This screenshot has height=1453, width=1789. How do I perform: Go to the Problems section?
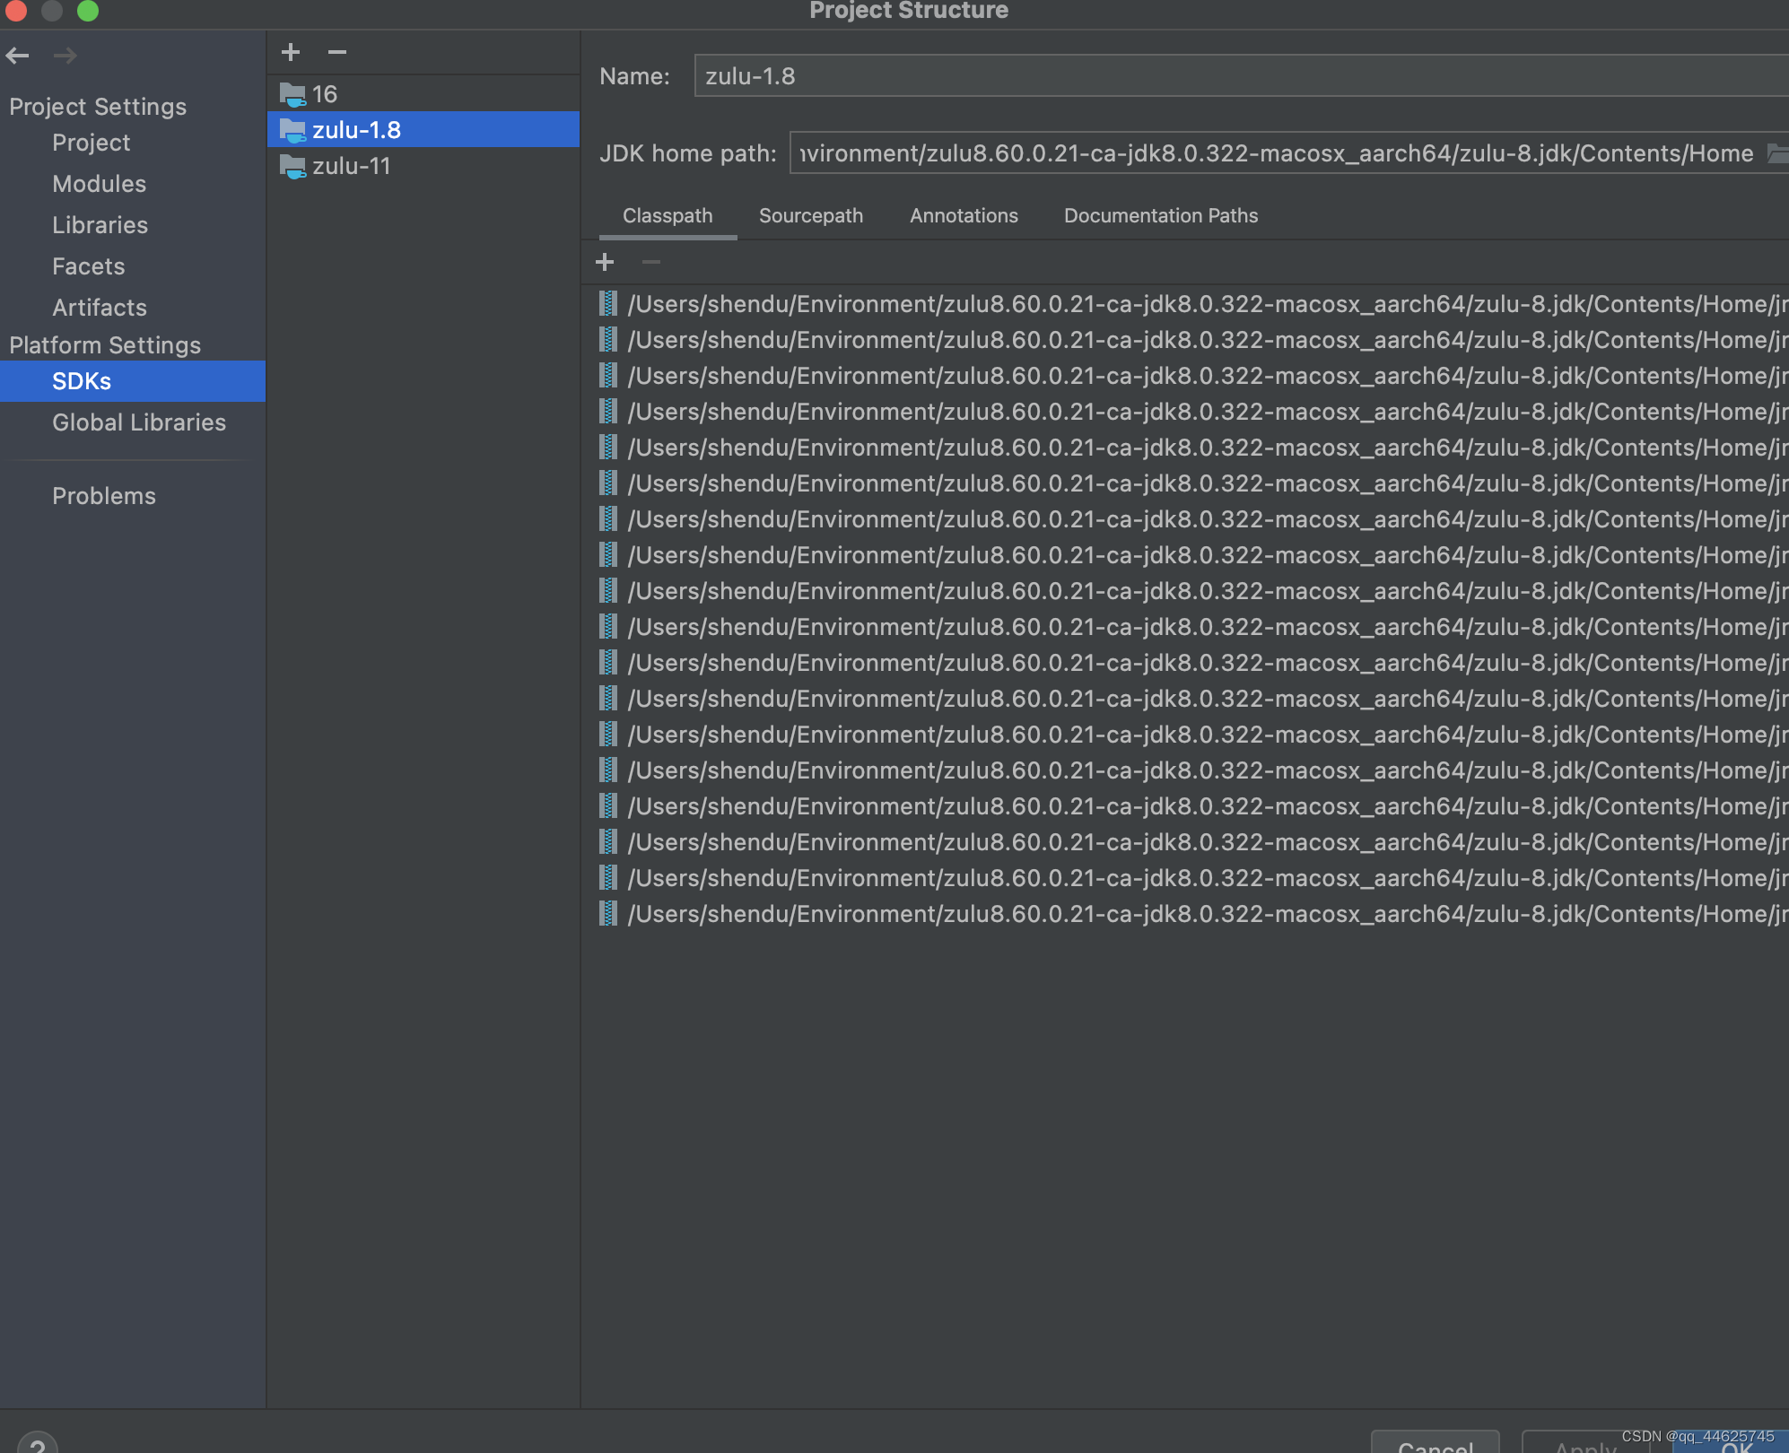coord(103,496)
